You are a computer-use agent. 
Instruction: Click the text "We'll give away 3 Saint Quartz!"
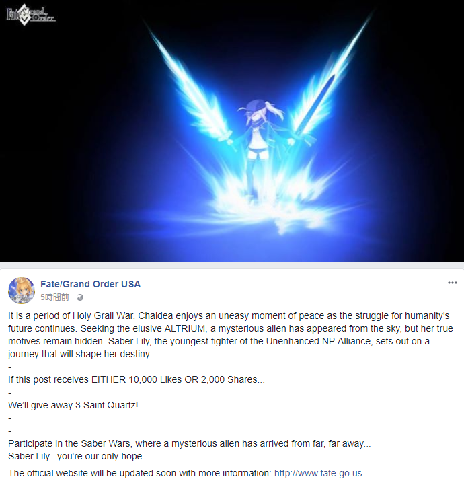tap(73, 405)
